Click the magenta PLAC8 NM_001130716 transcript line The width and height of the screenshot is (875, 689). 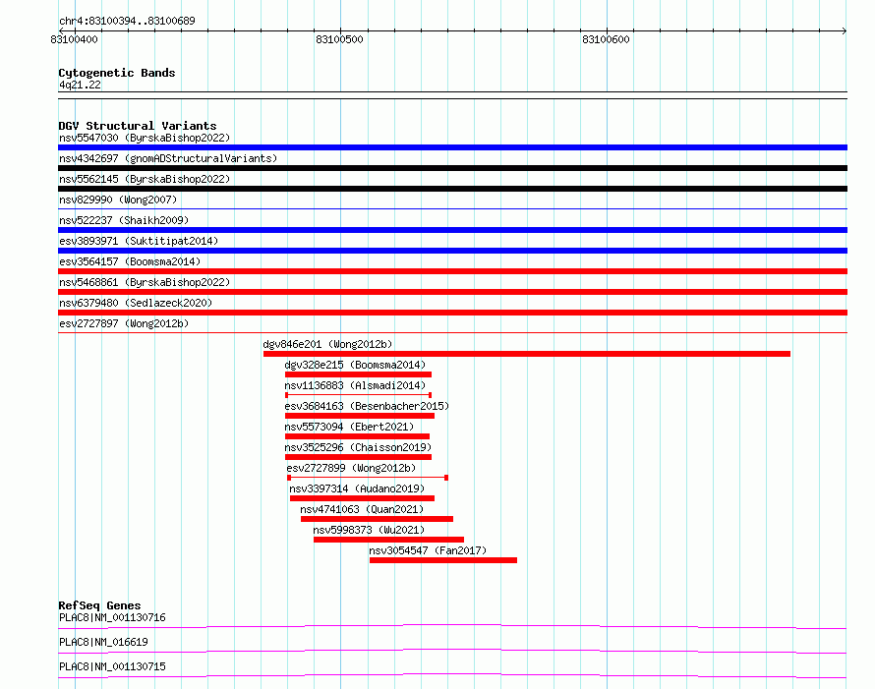pyautogui.click(x=452, y=626)
